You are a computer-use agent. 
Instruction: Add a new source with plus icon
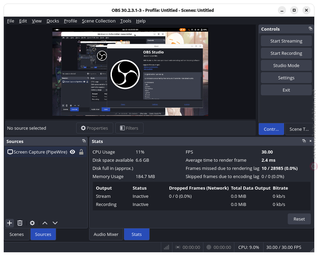tap(10, 223)
